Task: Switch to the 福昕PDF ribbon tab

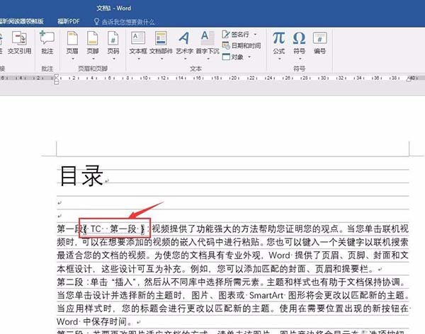Action: [x=69, y=21]
